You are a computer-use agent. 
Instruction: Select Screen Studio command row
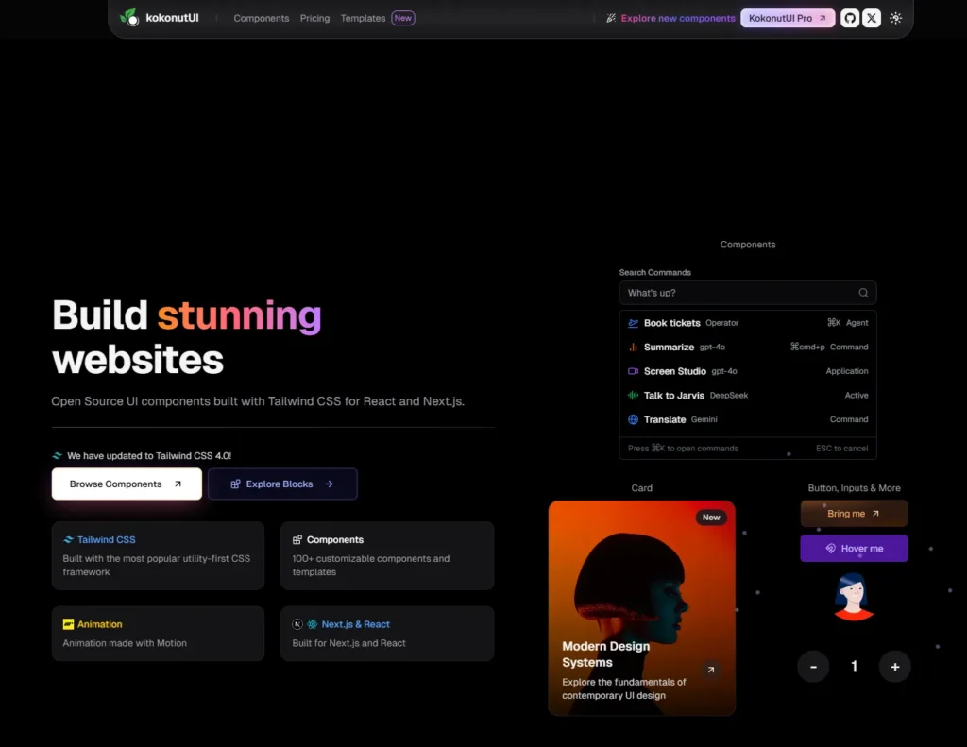pos(748,371)
